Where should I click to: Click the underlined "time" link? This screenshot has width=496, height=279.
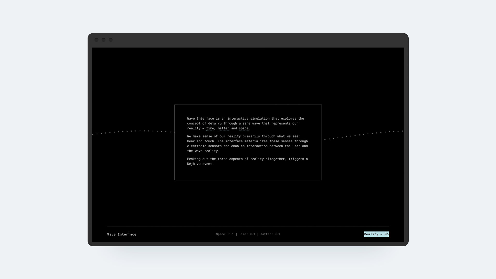coord(210,128)
